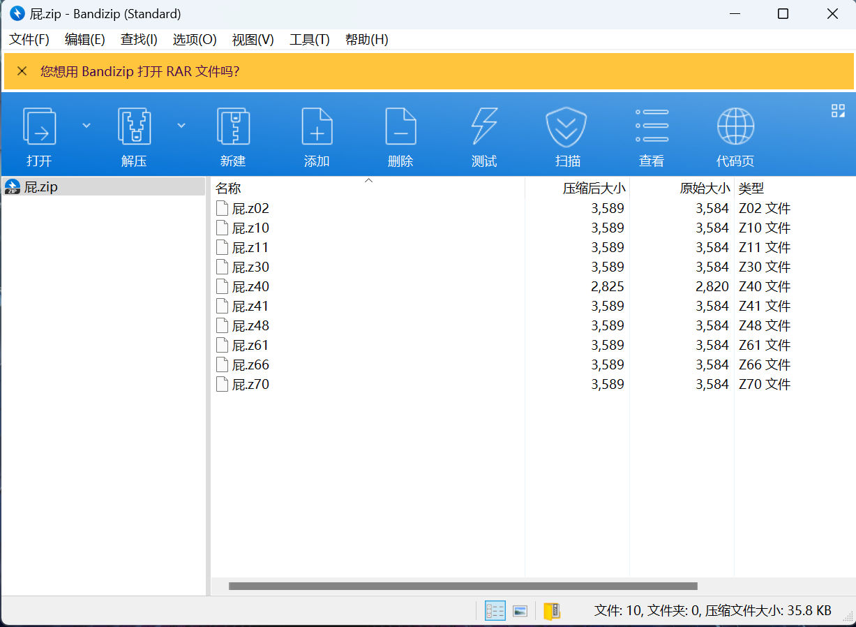Click the 新建 (New archive) icon
Image resolution: width=856 pixels, height=627 pixels.
click(x=233, y=126)
